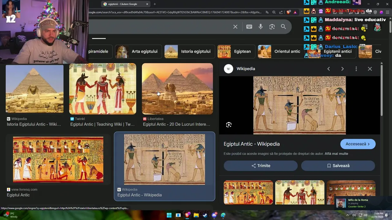Open first related image in preview panel
Screen dimensions: 392x220
pyautogui.click(x=248, y=192)
